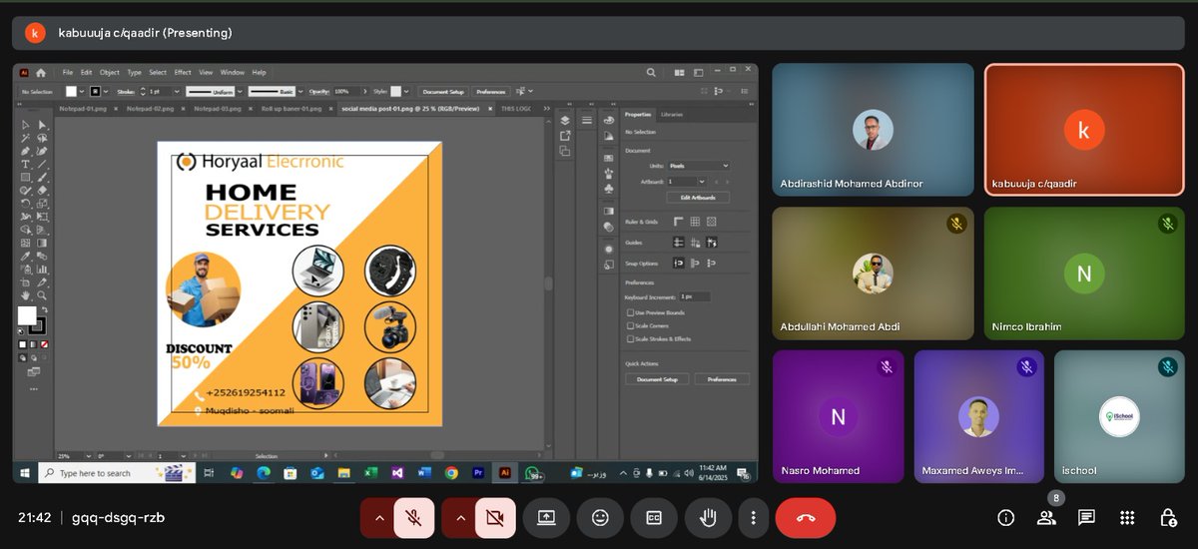Select the Zoom magnifier tool
Image resolution: width=1198 pixels, height=549 pixels.
click(42, 295)
